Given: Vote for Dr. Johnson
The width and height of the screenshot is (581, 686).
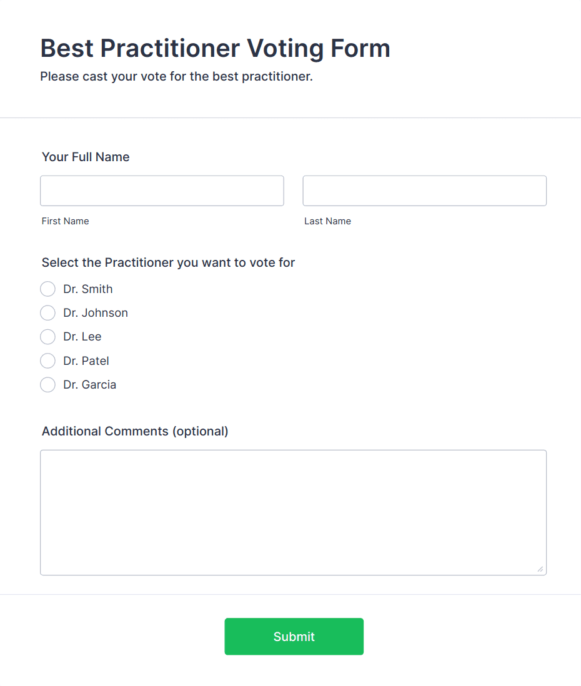Looking at the screenshot, I should point(47,312).
